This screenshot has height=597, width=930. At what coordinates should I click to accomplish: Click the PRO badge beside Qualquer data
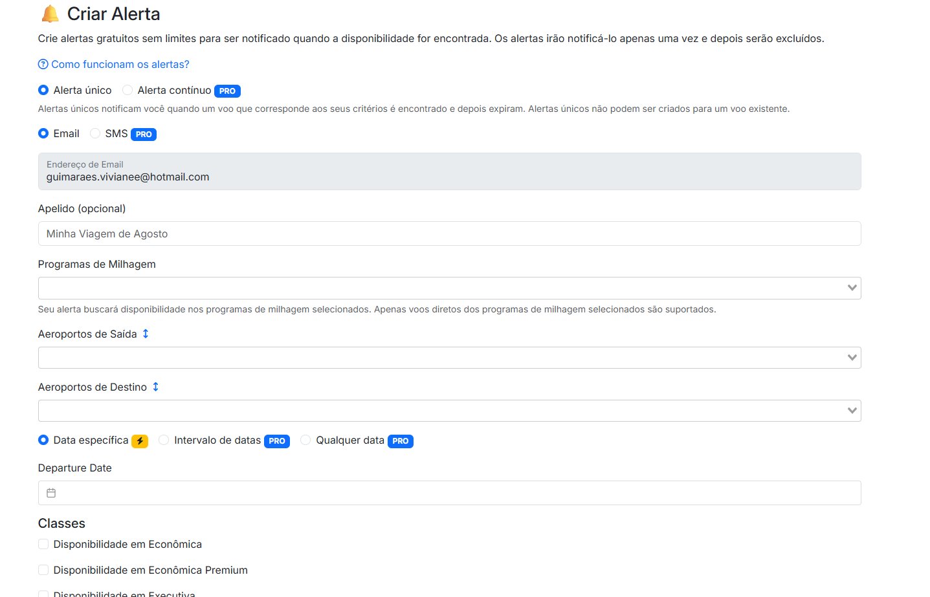click(401, 441)
